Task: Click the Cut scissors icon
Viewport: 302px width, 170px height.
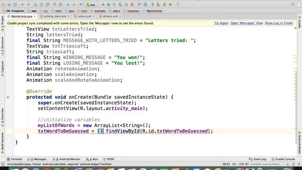Action: pyautogui.click(x=35, y=4)
